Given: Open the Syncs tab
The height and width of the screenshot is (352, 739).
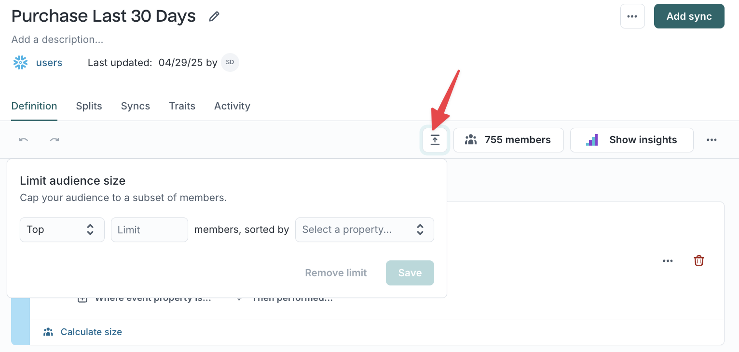Looking at the screenshot, I should click(136, 106).
